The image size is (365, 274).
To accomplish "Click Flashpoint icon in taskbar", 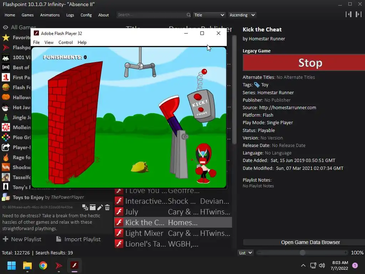I will pyautogui.click(x=59, y=265).
